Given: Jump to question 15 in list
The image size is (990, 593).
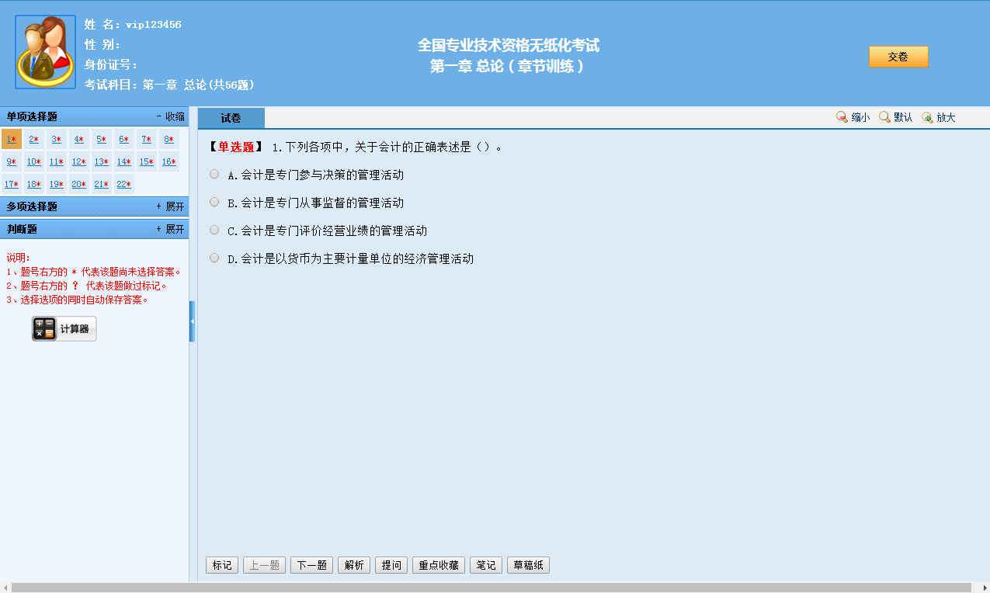Looking at the screenshot, I should click(147, 162).
